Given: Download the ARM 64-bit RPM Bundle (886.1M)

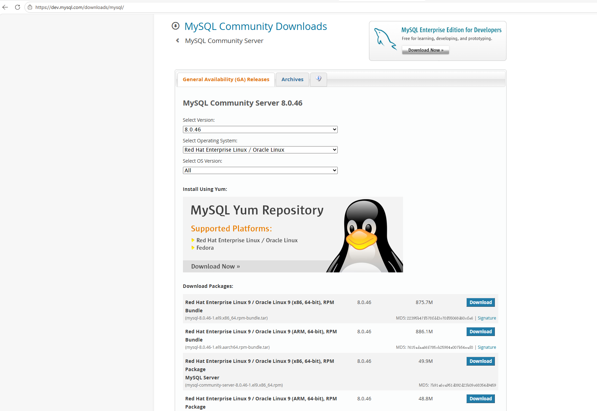Looking at the screenshot, I should 480,332.
